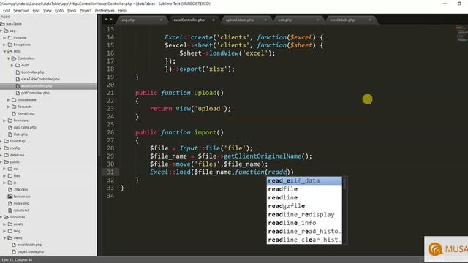Screen dimensions: 468x263
Task: Click the dataTableController.php file icon
Action: pyautogui.click(x=18, y=79)
